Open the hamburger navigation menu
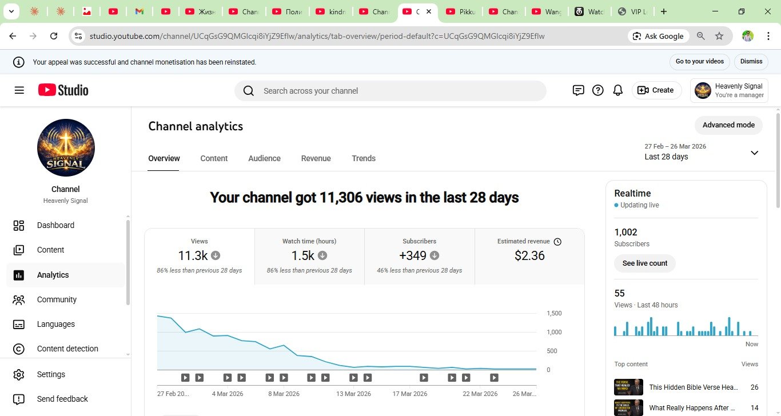 click(x=19, y=90)
